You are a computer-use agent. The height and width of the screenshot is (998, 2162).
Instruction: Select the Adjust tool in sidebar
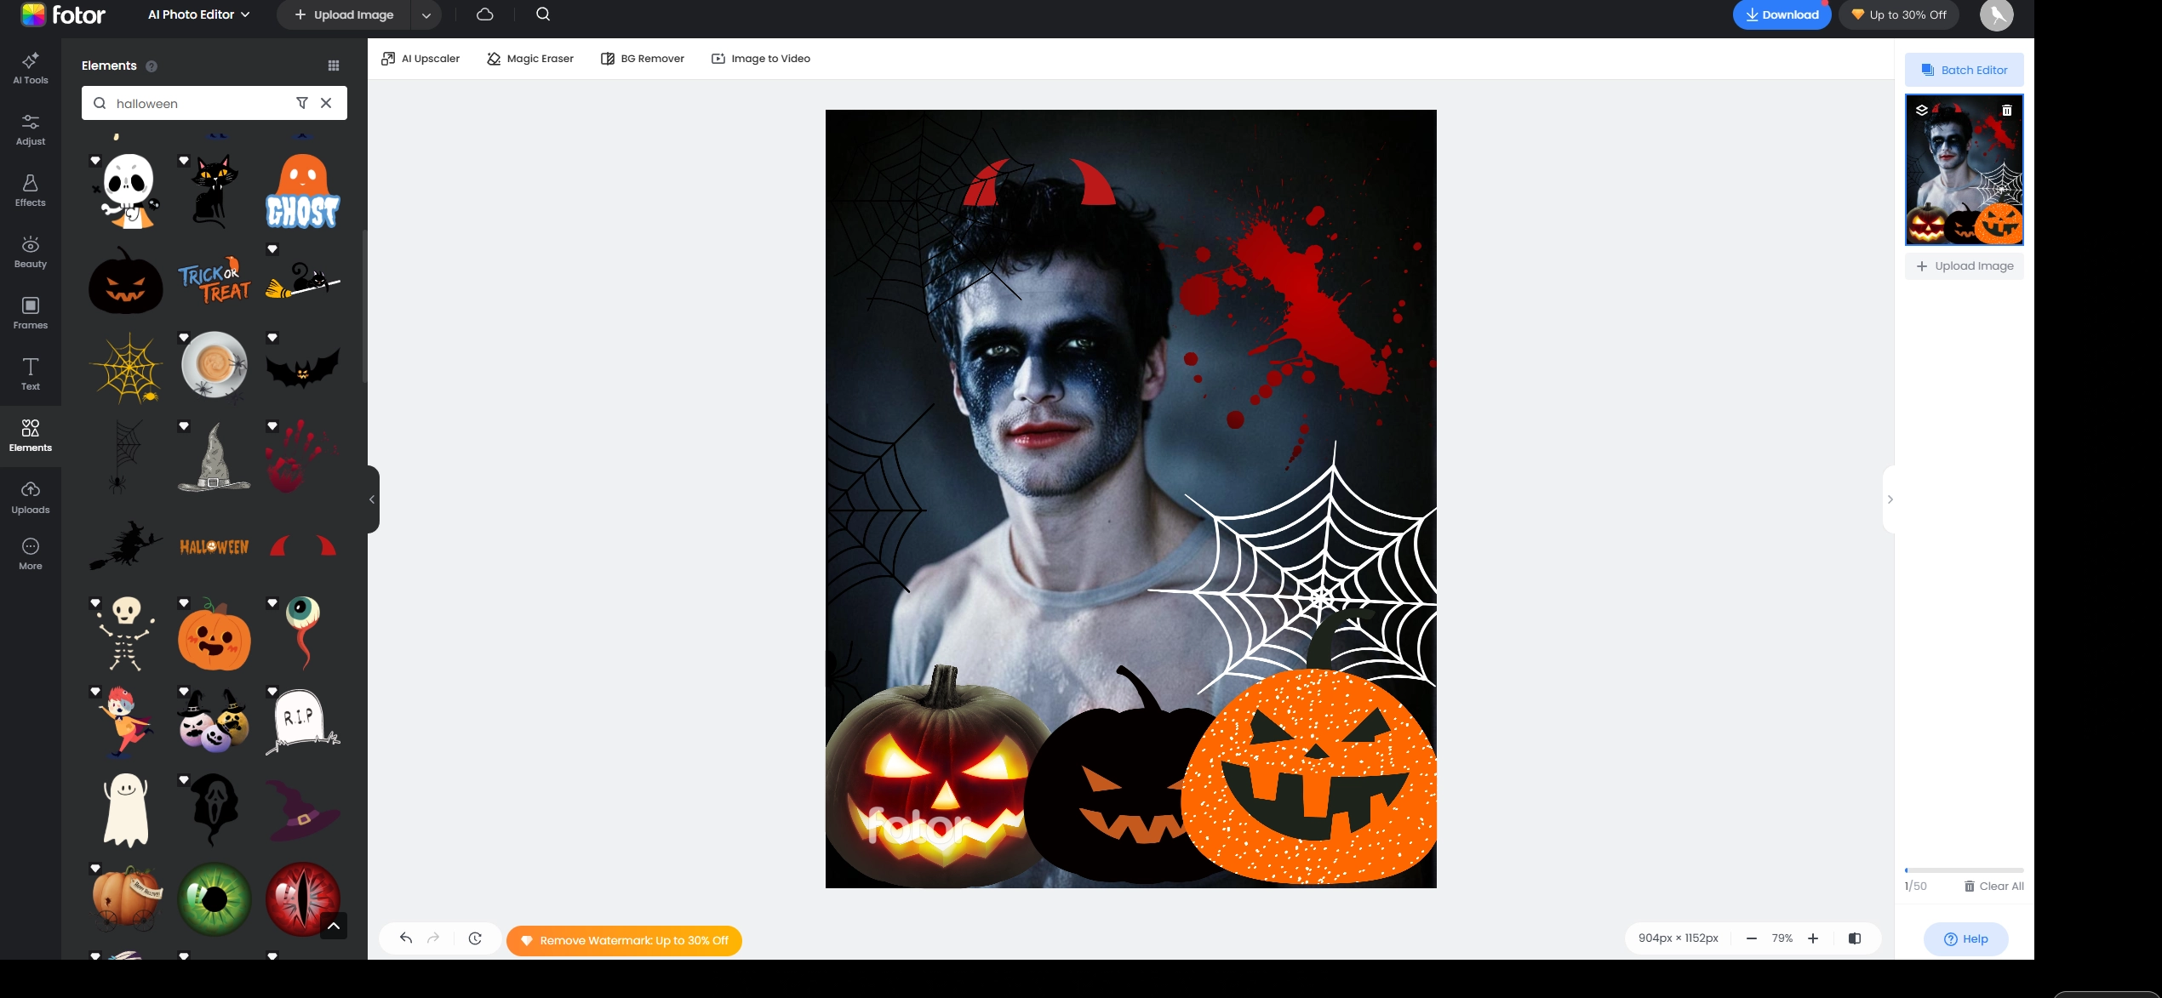coord(30,129)
